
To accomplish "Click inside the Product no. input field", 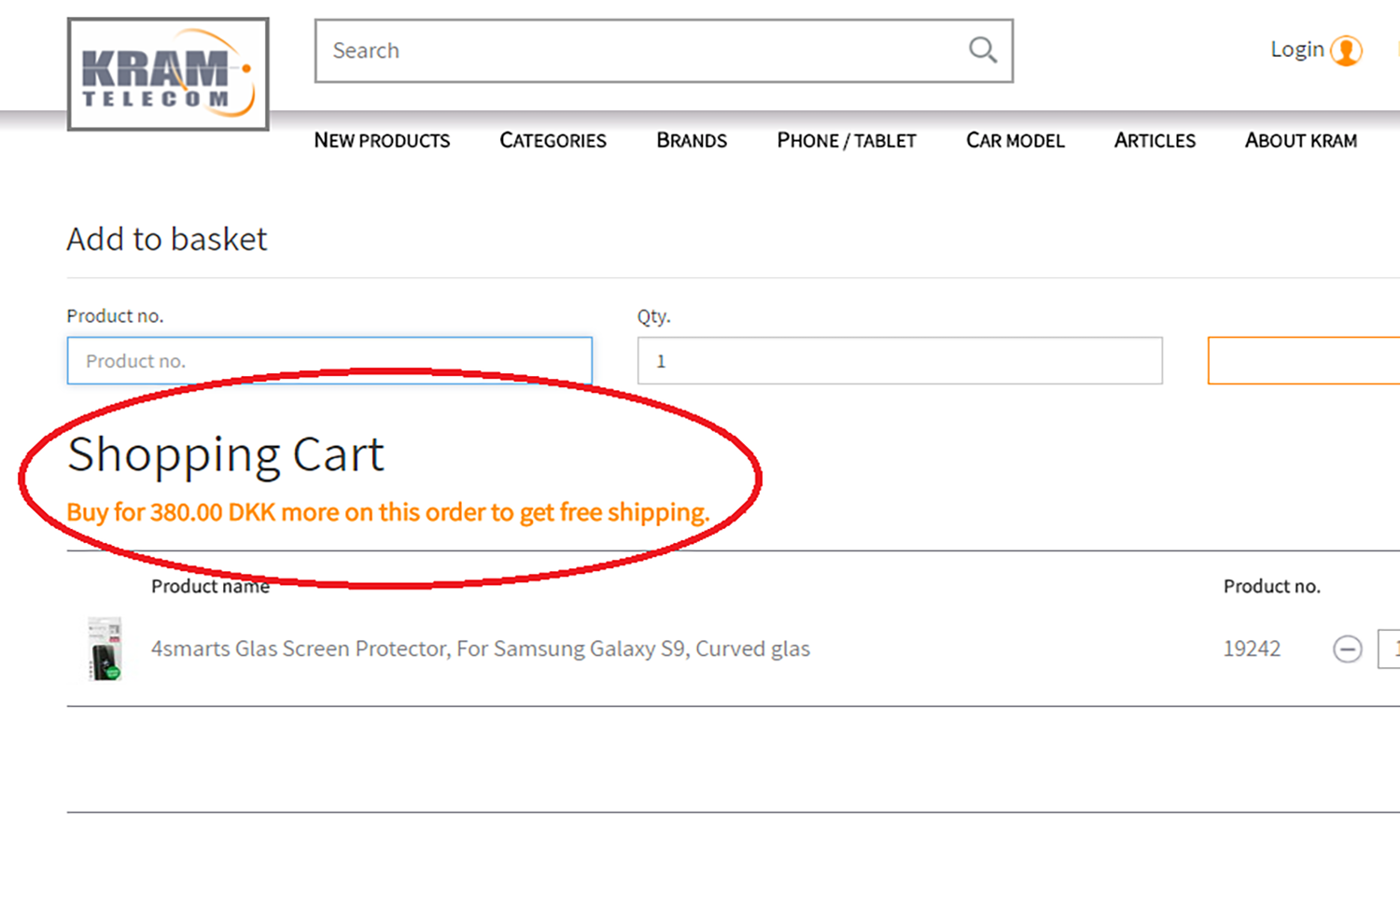I will coord(329,360).
